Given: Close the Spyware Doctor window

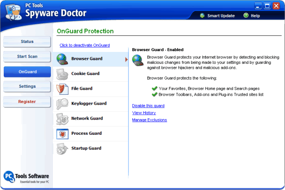Looking at the screenshot, I should [x=276, y=6].
